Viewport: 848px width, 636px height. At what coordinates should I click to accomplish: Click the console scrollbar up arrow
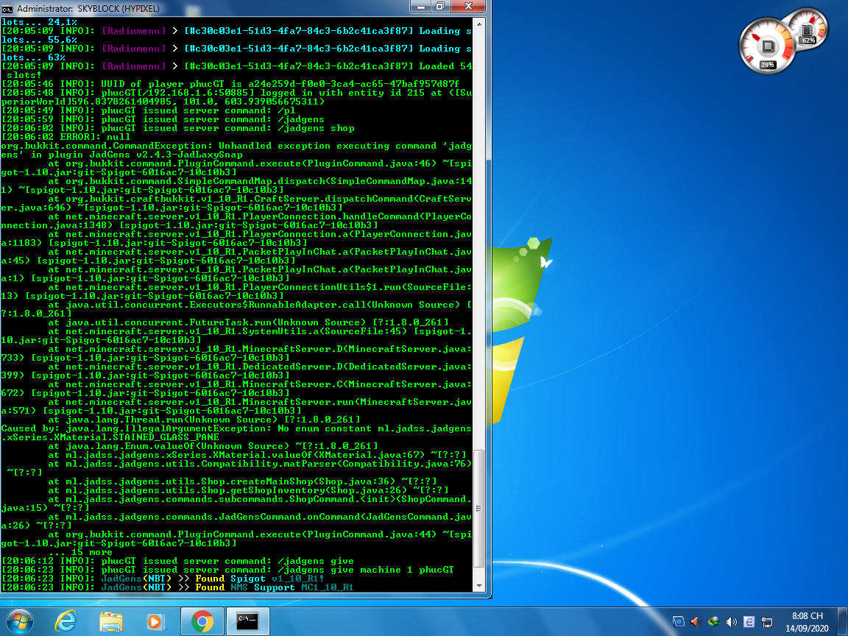pyautogui.click(x=479, y=24)
